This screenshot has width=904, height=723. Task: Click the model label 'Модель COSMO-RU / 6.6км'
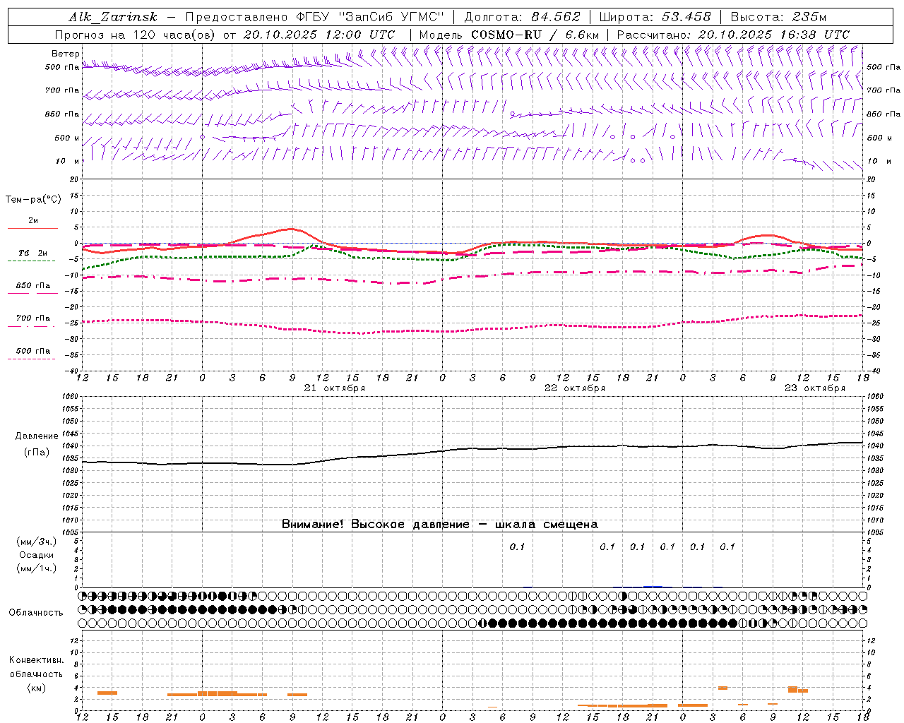pos(509,35)
